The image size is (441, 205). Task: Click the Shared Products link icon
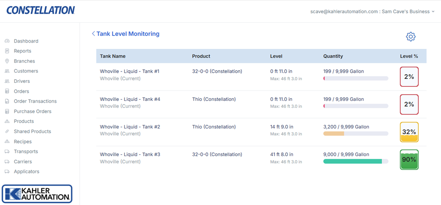(x=7, y=132)
